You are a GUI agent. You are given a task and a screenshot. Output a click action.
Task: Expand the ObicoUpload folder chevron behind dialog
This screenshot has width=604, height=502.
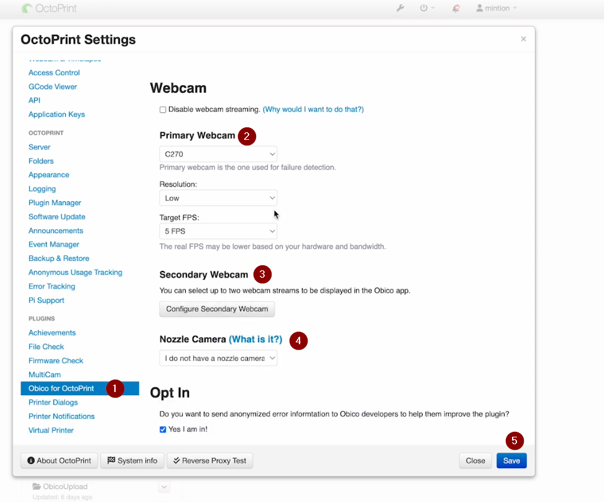pos(164,487)
